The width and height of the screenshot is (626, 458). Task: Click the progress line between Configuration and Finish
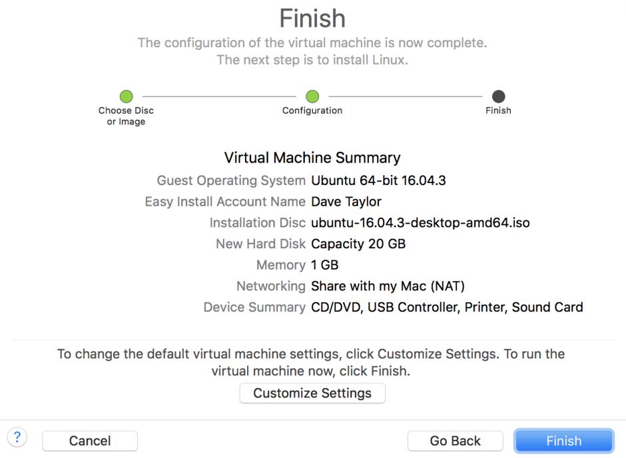tap(405, 96)
